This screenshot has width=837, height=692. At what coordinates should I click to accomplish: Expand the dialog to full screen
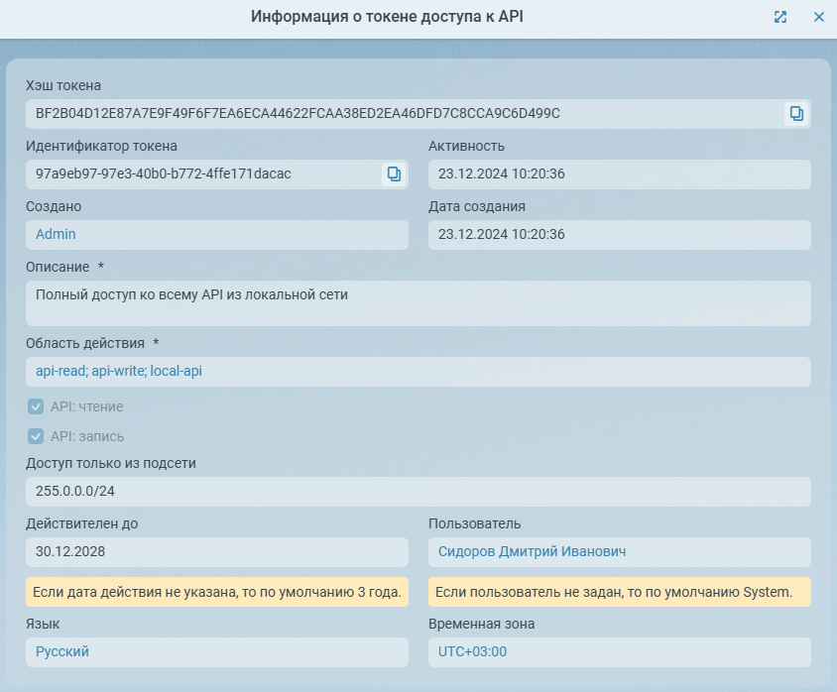tap(780, 17)
